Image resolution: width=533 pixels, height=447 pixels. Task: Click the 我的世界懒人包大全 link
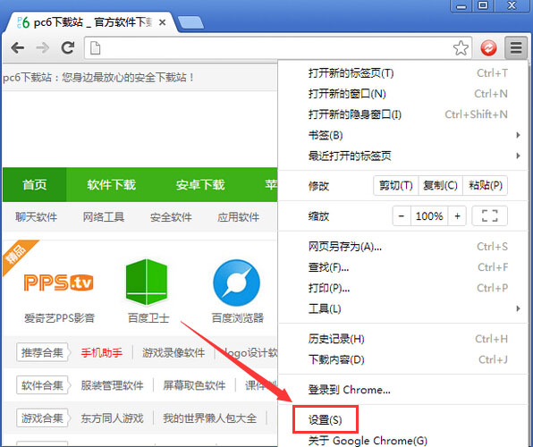click(209, 418)
